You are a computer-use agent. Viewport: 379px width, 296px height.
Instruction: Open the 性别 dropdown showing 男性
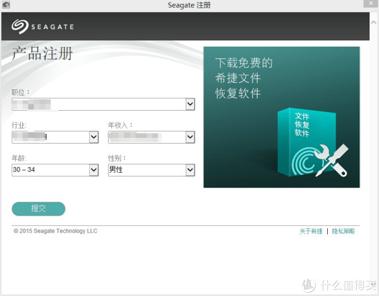pyautogui.click(x=190, y=170)
